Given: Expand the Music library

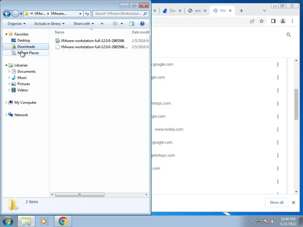Looking at the screenshot, I should 9,78.
